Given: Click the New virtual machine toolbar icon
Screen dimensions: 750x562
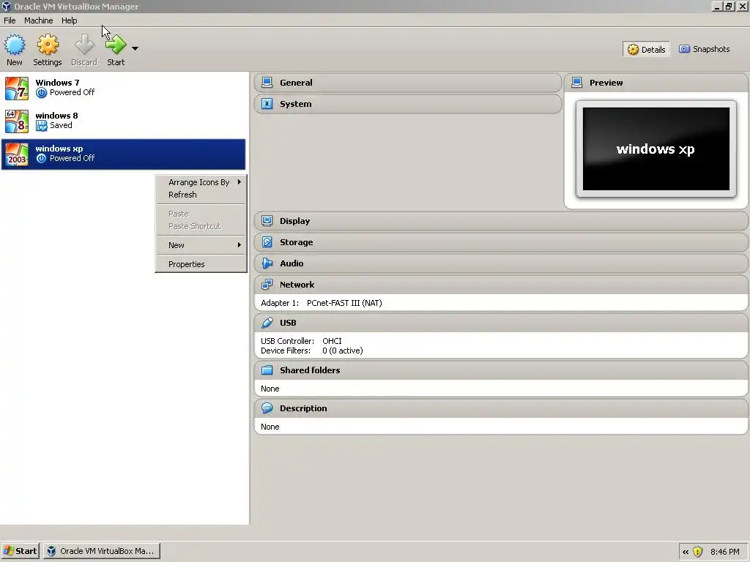Looking at the screenshot, I should click(15, 45).
